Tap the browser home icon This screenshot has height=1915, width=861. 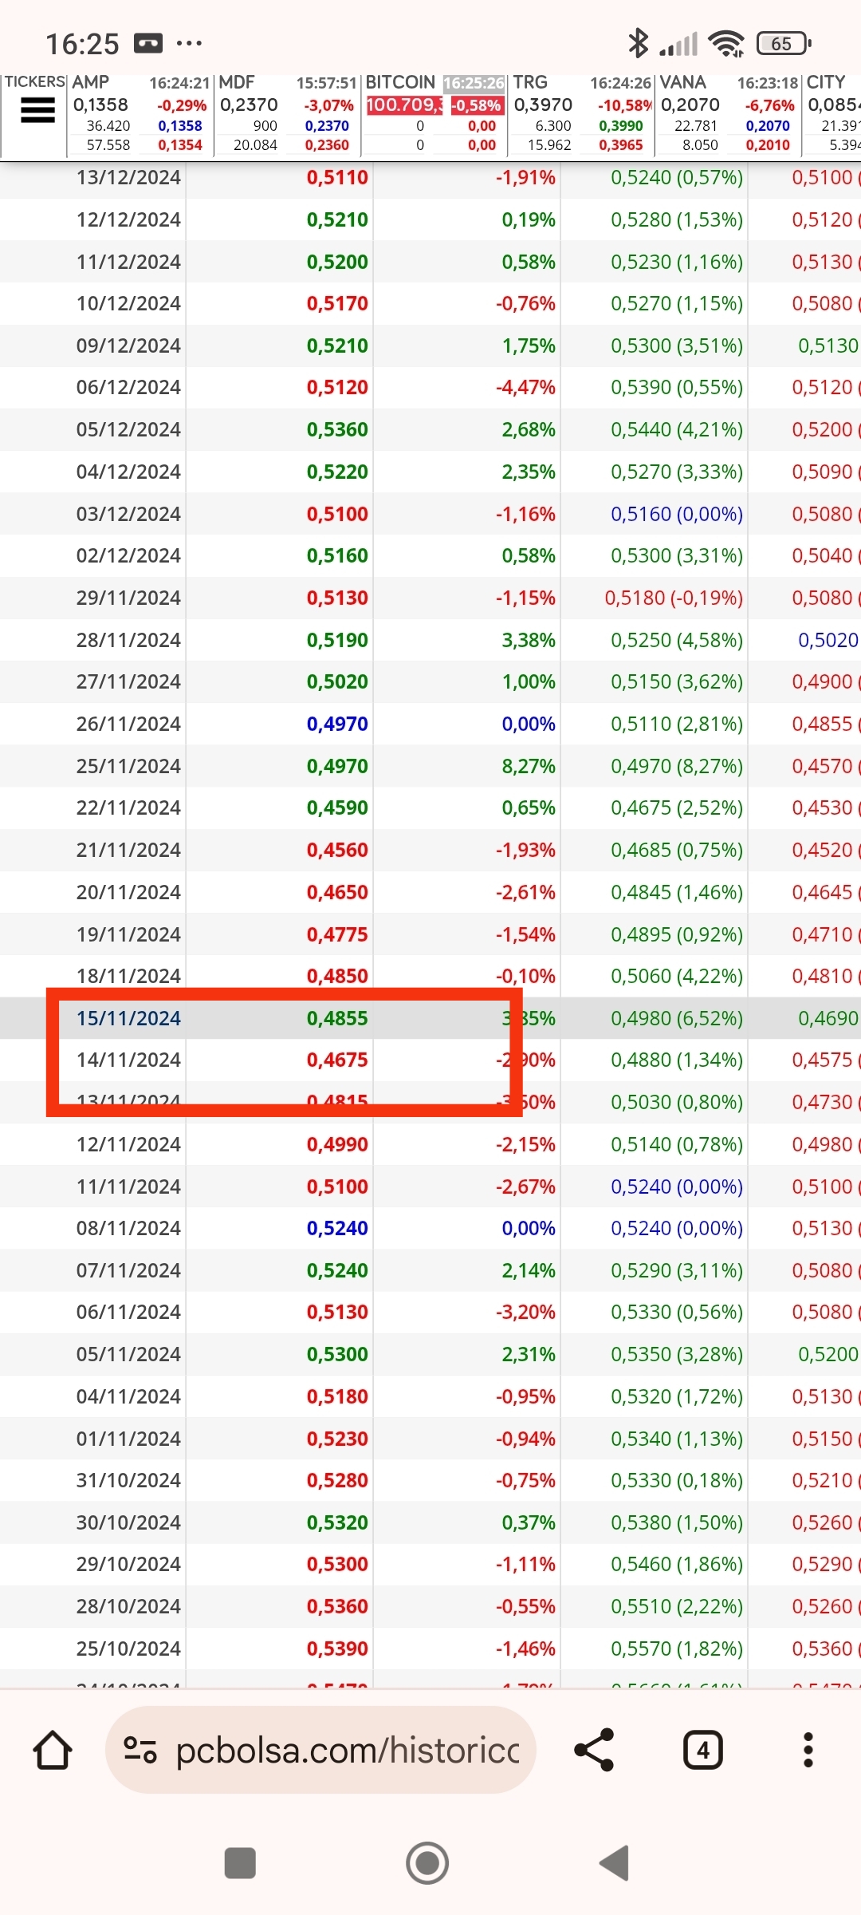[53, 1751]
